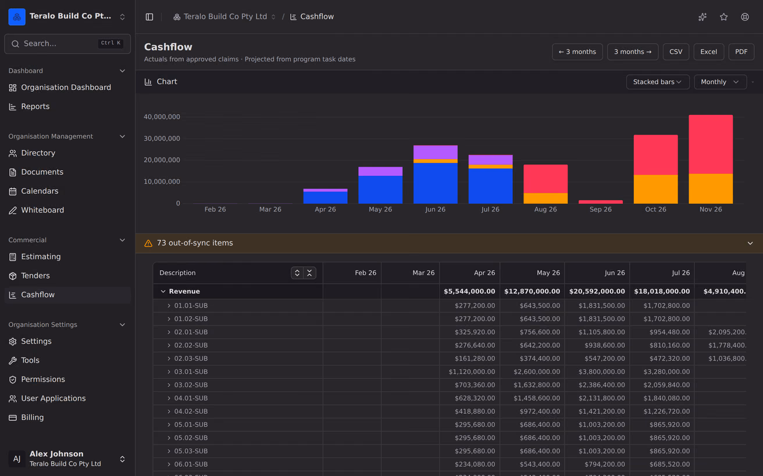Click the Estimating calculator icon
This screenshot has width=763, height=476.
(x=13, y=257)
